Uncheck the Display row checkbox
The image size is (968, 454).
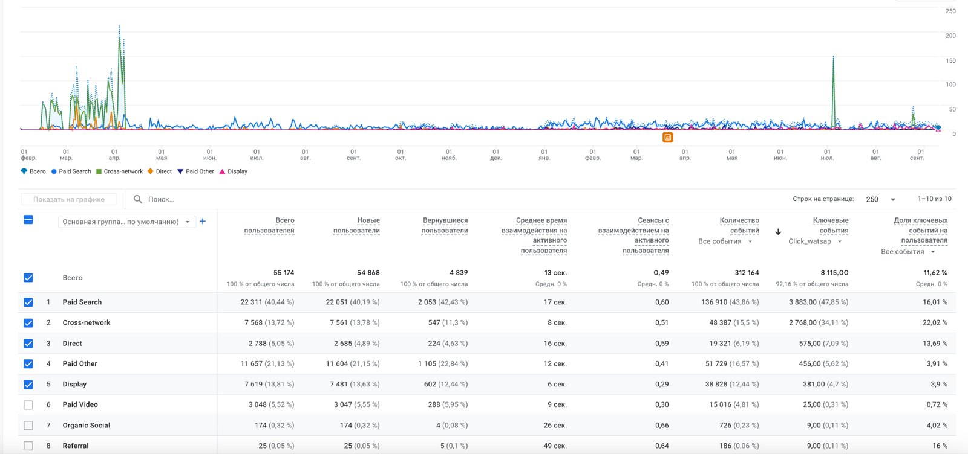[x=28, y=385]
